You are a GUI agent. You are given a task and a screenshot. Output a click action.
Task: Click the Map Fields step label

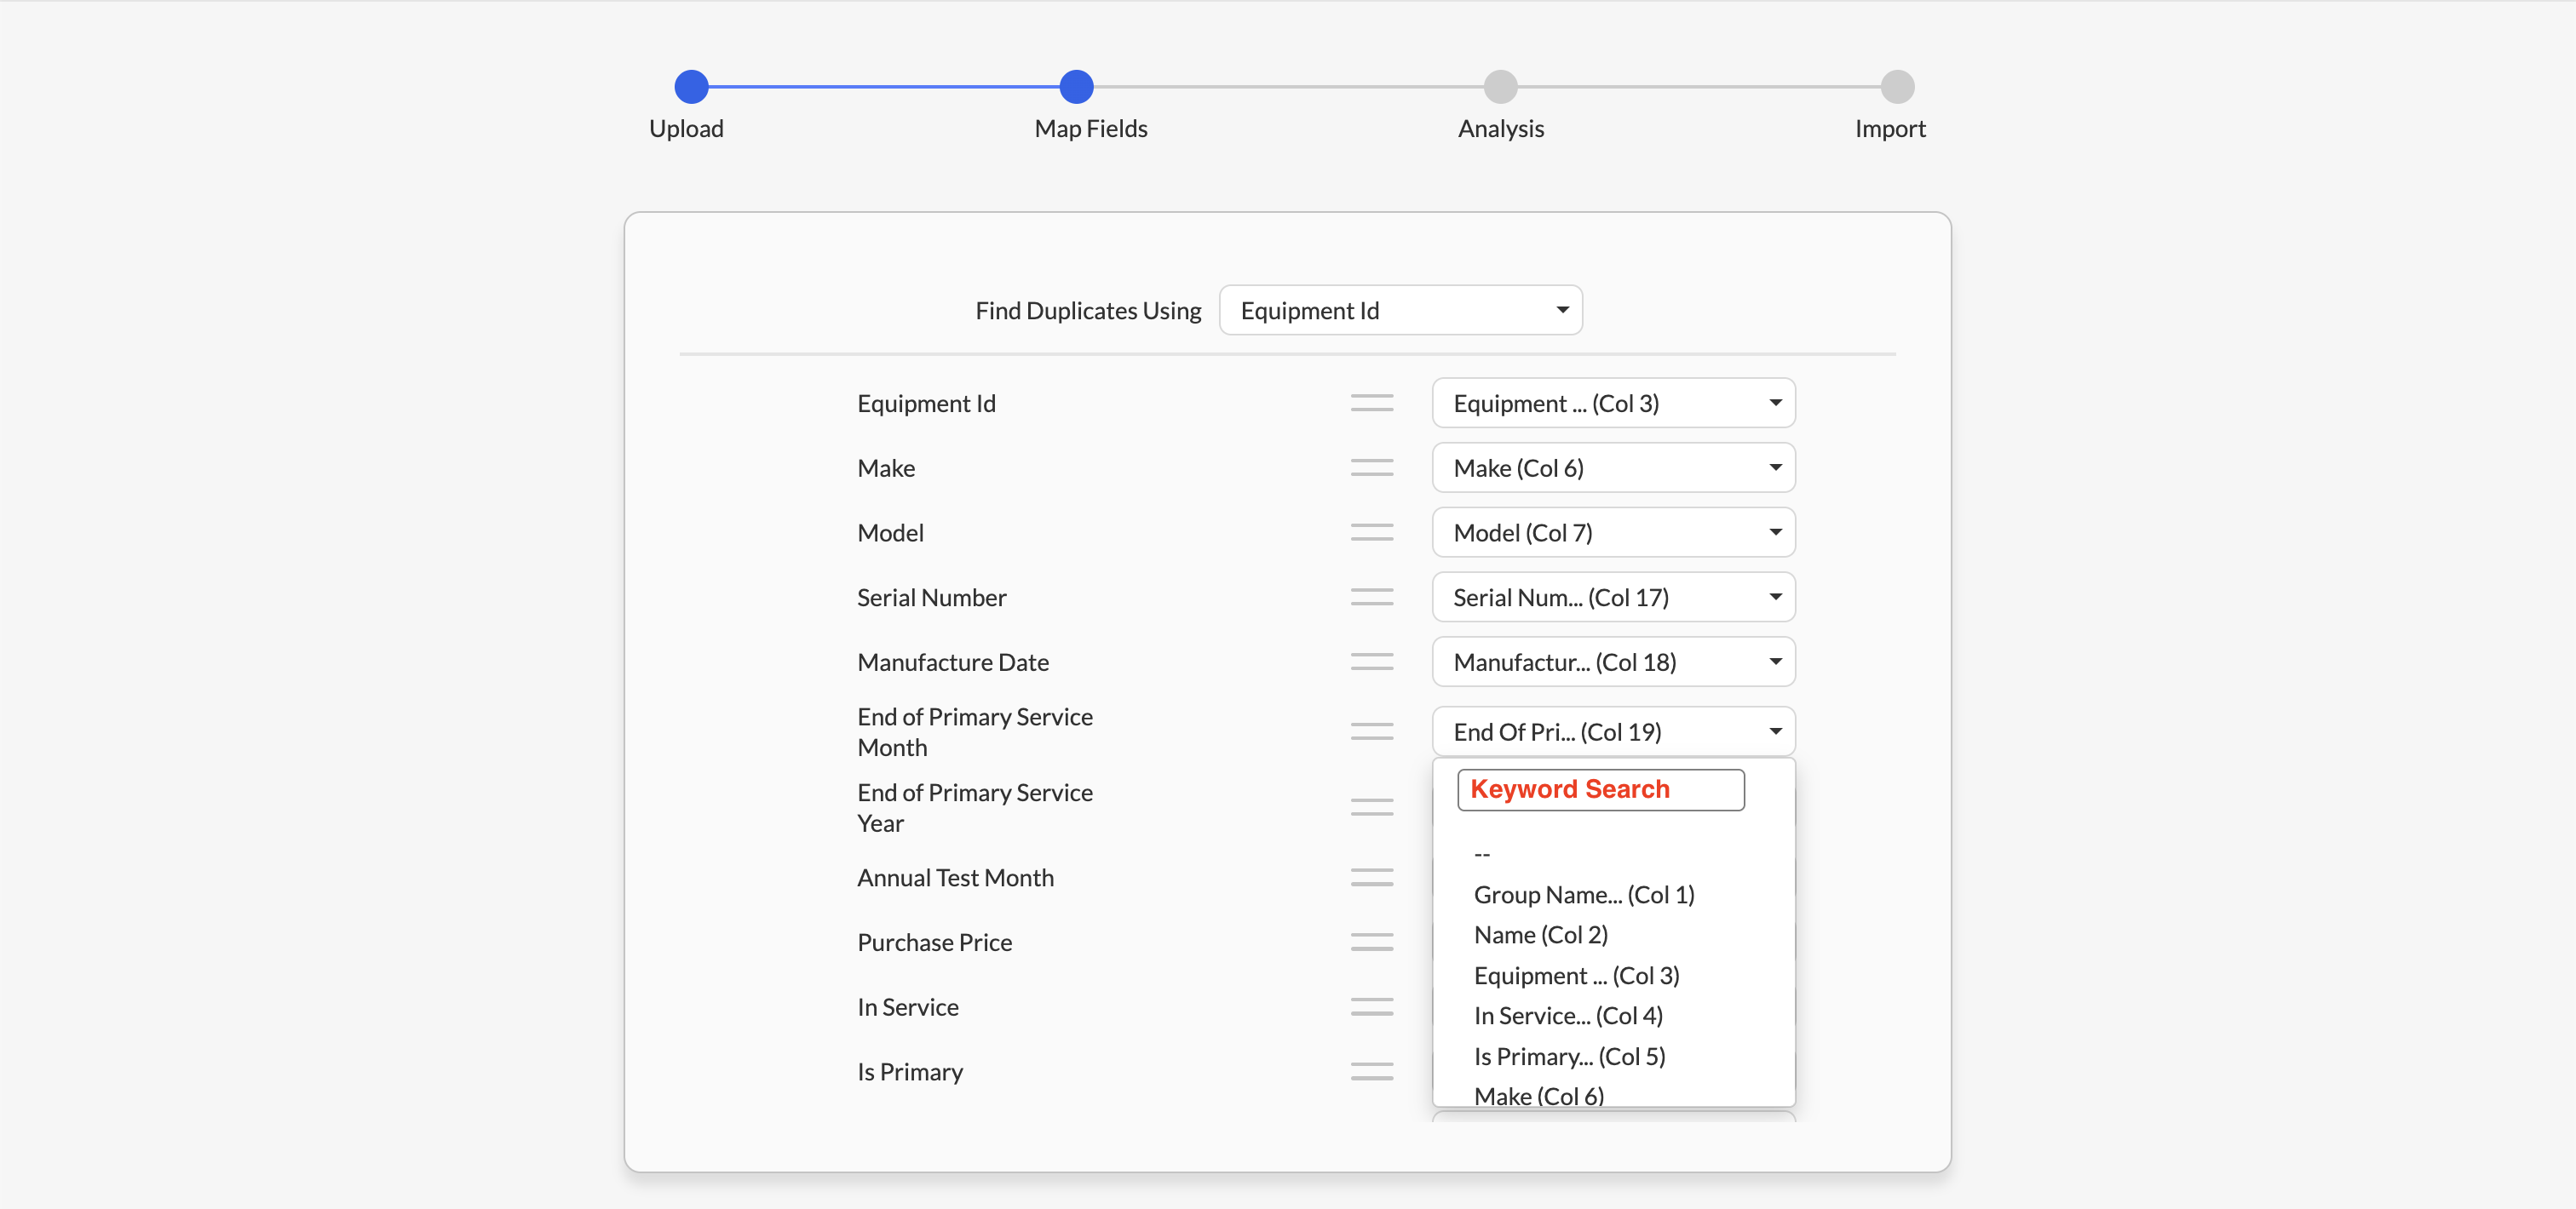(x=1091, y=129)
